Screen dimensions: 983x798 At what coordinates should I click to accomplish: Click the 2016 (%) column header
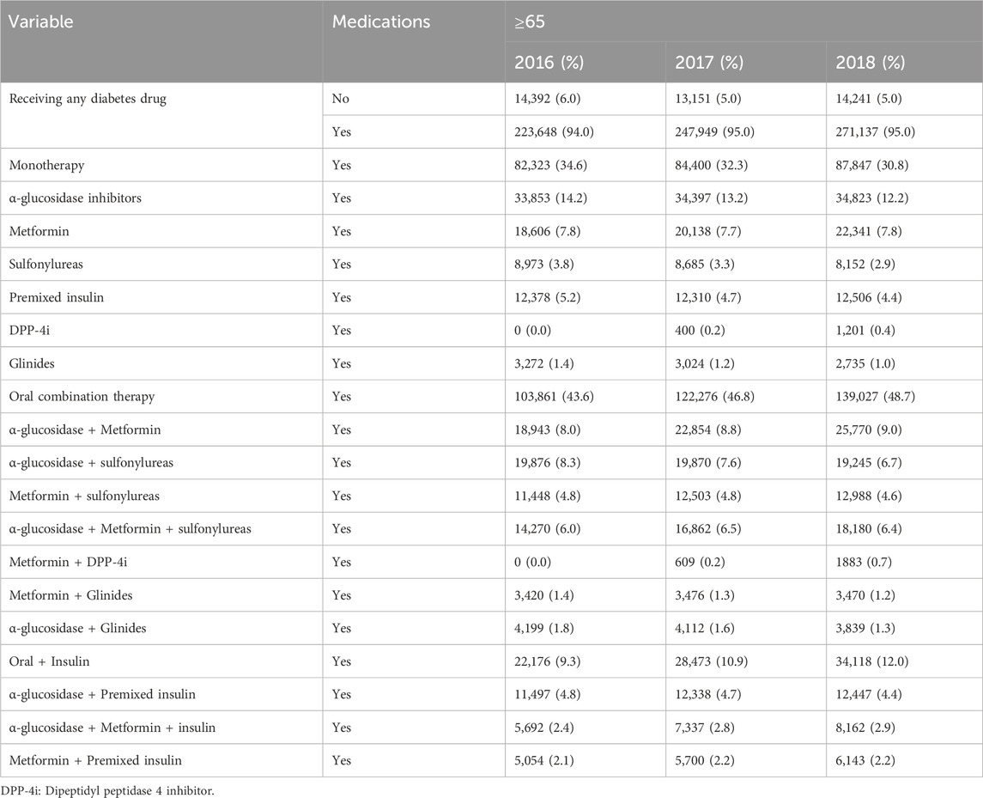click(549, 63)
